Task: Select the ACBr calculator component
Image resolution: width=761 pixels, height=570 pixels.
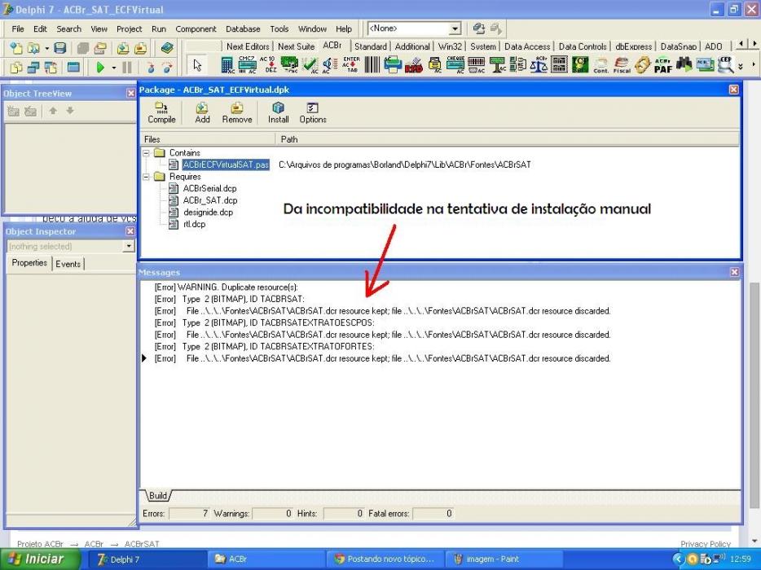Action: click(x=227, y=65)
